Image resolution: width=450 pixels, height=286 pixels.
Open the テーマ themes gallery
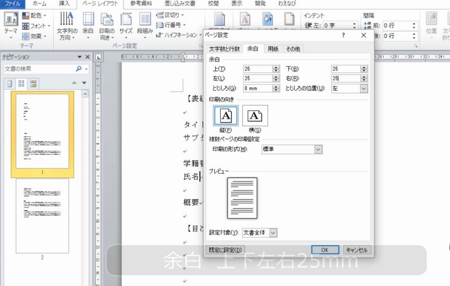pos(11,25)
